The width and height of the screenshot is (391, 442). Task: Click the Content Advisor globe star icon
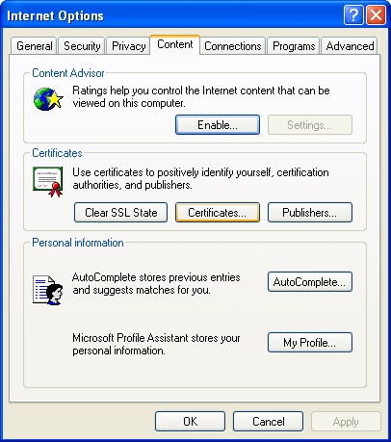[x=48, y=99]
